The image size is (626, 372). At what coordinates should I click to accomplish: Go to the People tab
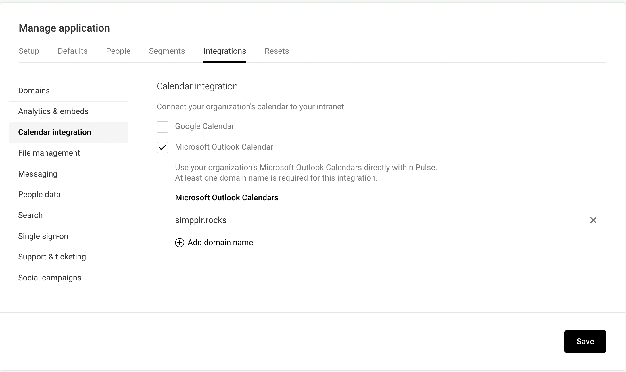(118, 51)
